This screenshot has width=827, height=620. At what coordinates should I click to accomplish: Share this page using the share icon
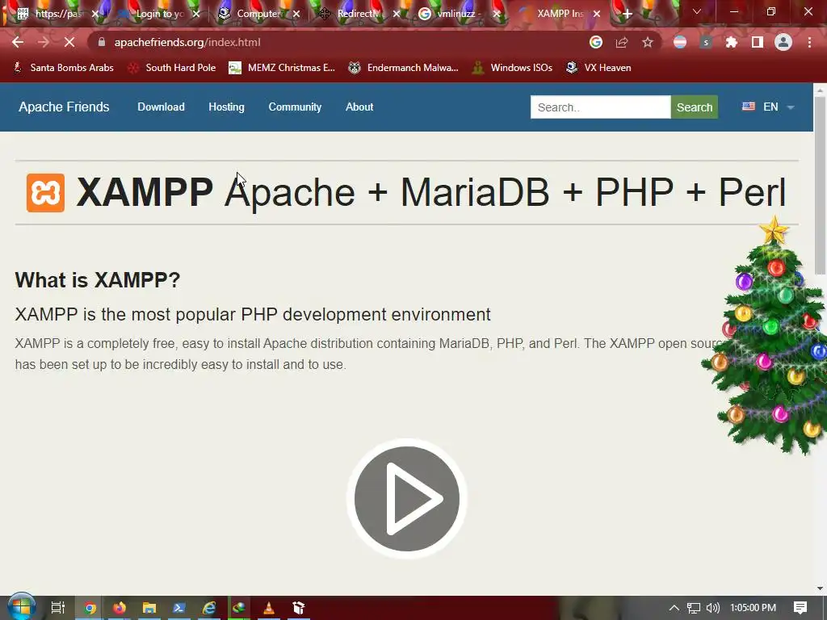pos(622,42)
